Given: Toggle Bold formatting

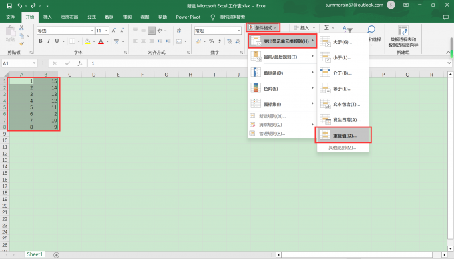Looking at the screenshot, I should [41, 41].
